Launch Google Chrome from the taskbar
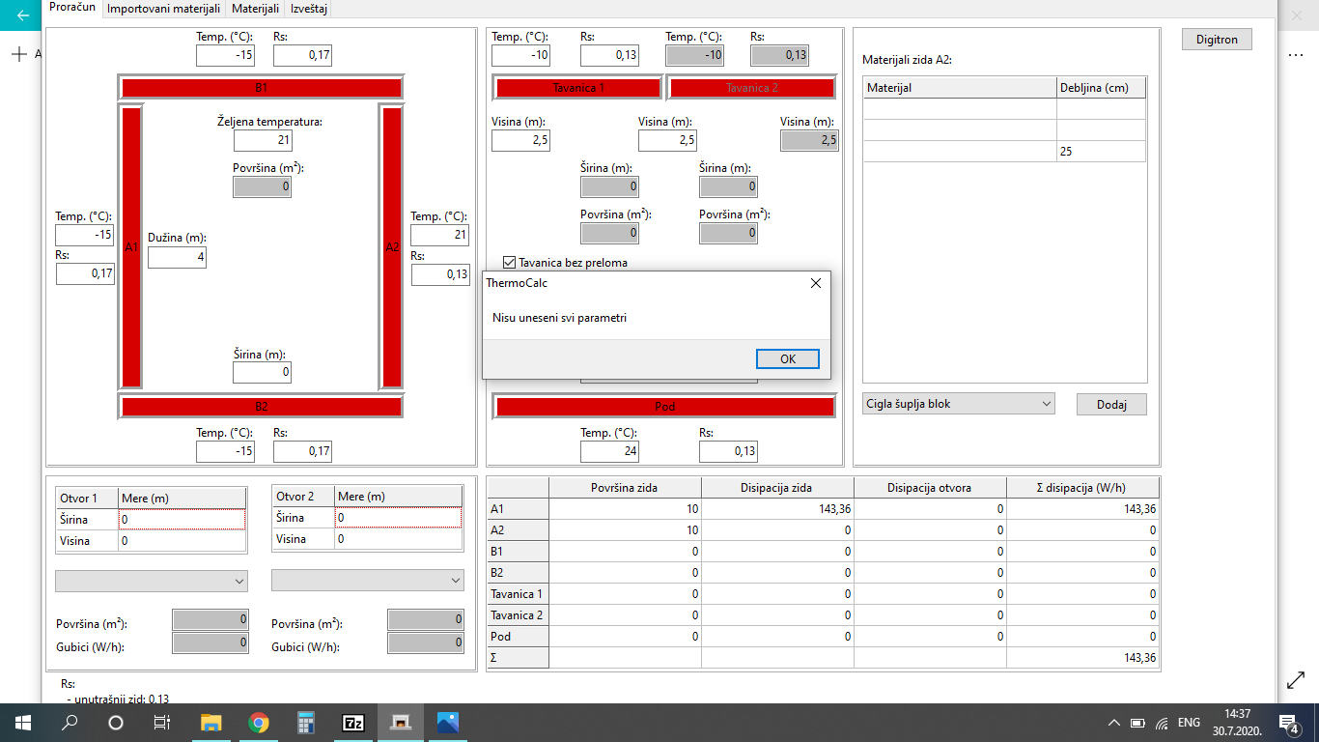Image resolution: width=1319 pixels, height=742 pixels. click(258, 723)
